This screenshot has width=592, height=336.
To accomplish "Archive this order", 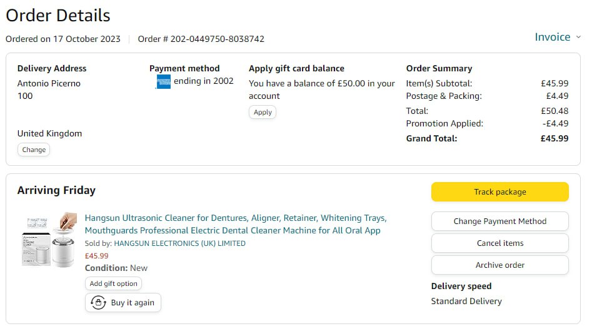I will pos(499,265).
